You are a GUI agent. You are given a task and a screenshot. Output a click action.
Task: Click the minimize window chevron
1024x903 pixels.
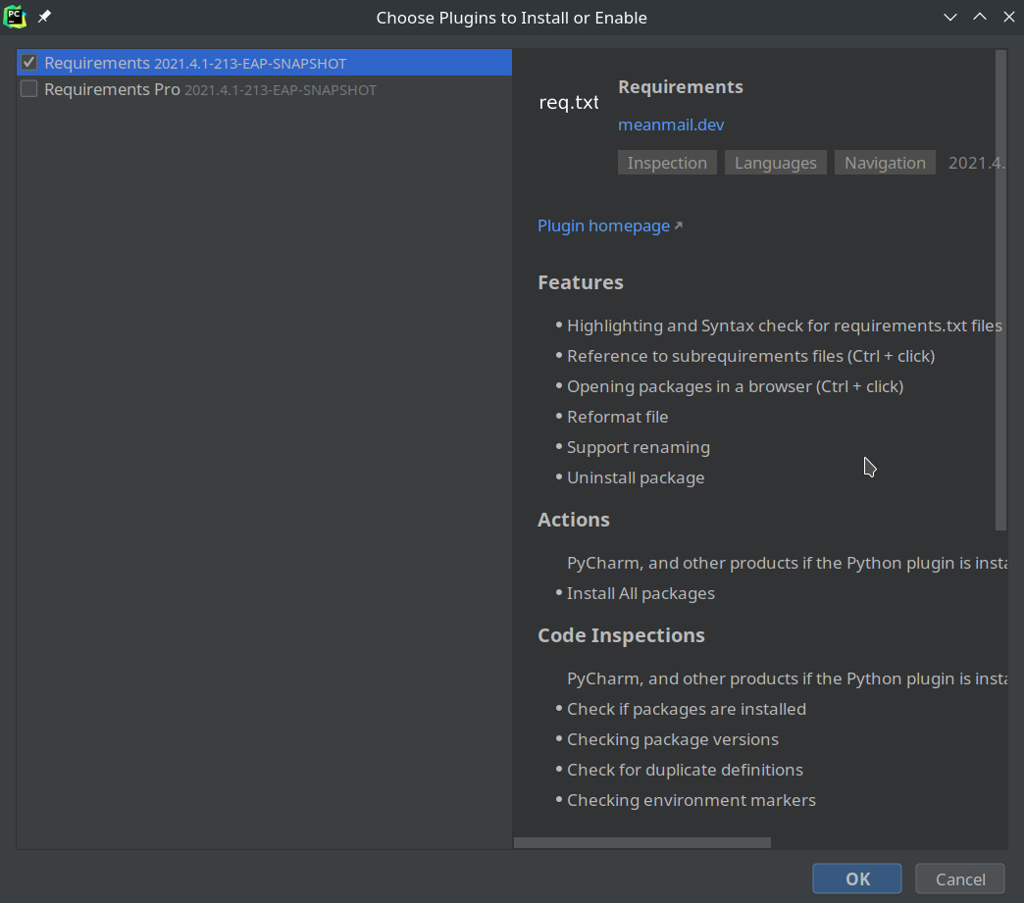pyautogui.click(x=950, y=17)
